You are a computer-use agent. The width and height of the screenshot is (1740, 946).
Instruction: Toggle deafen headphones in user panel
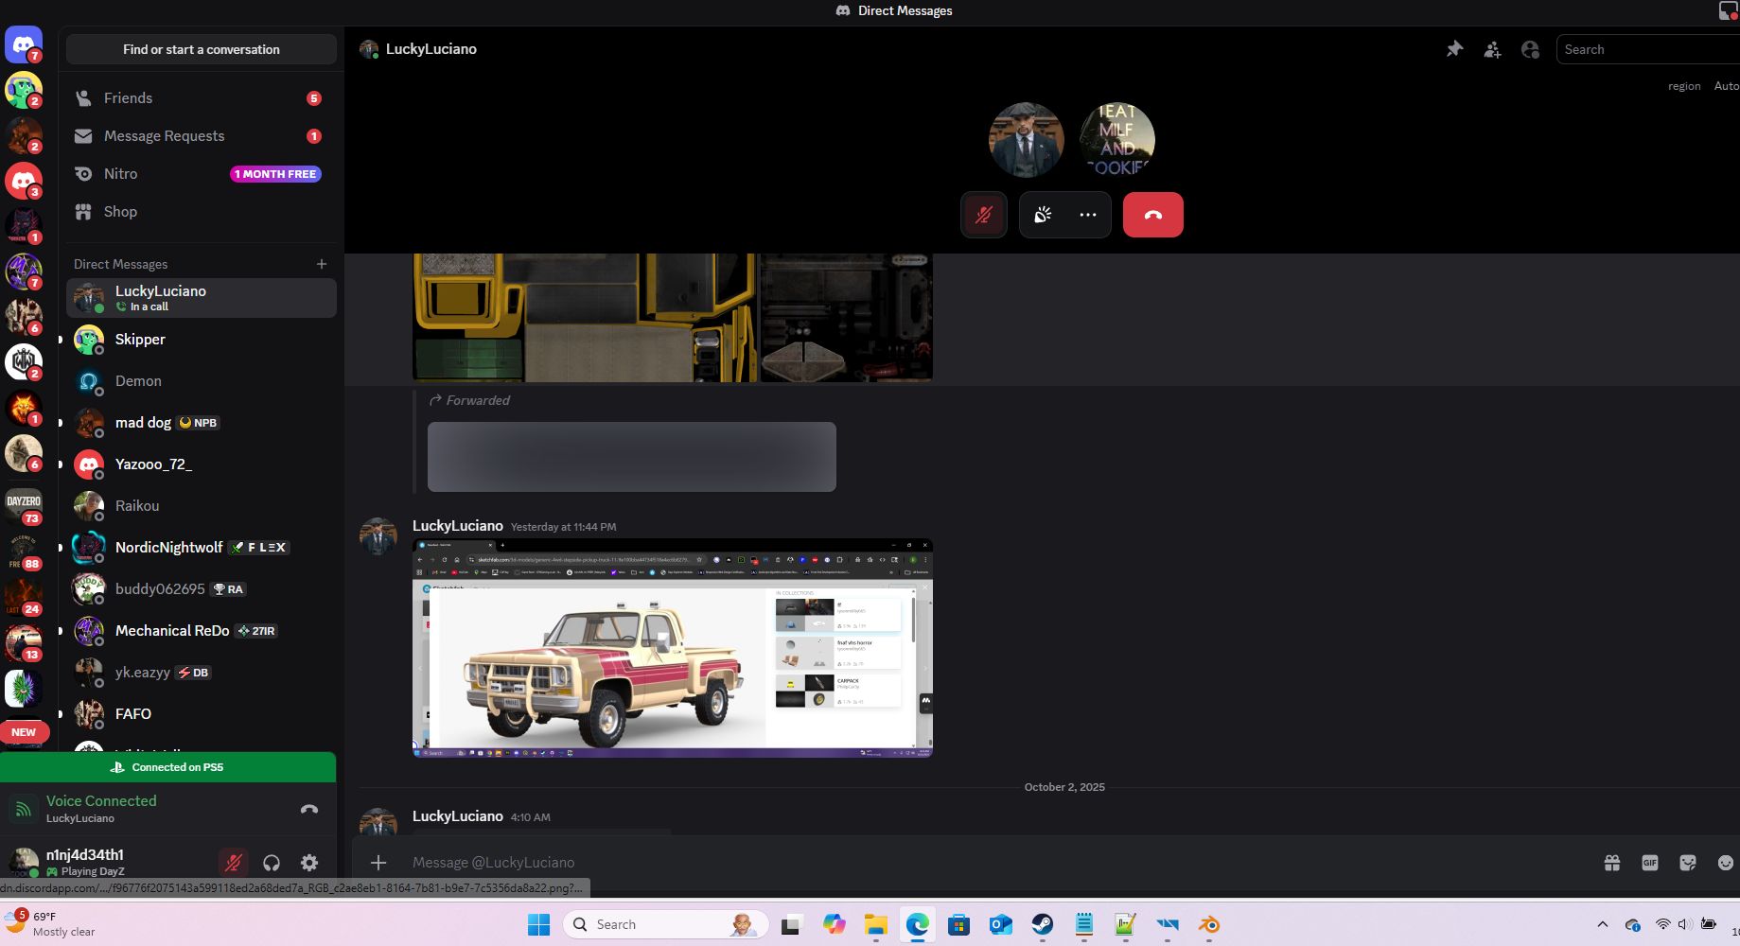coord(272,862)
